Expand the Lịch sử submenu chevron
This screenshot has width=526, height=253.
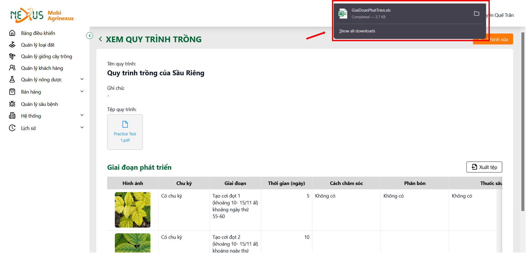[82, 128]
